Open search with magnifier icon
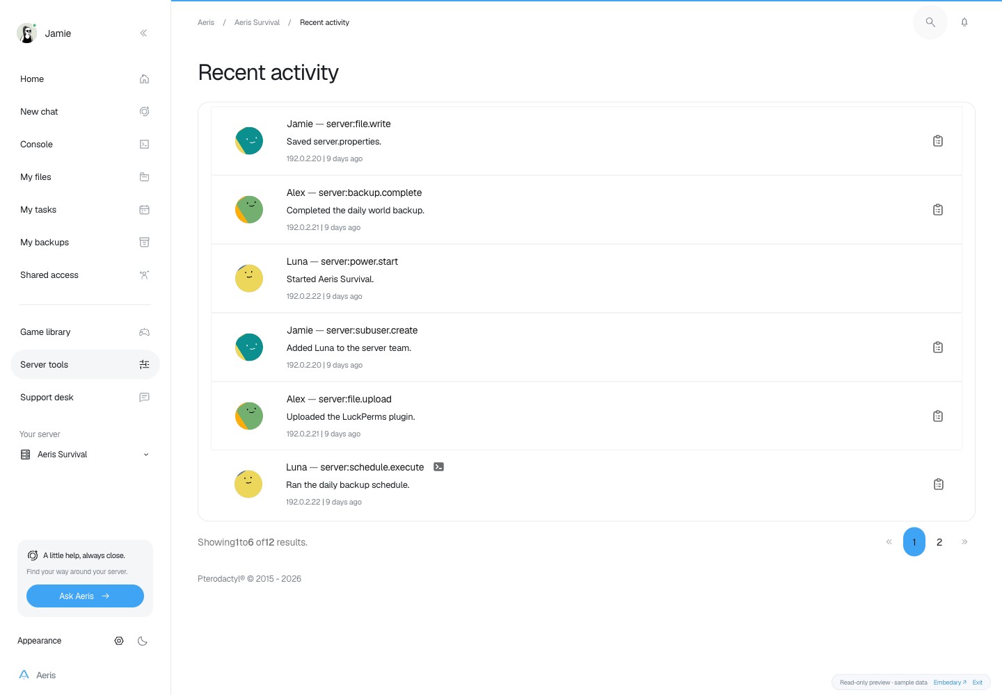 tap(930, 22)
